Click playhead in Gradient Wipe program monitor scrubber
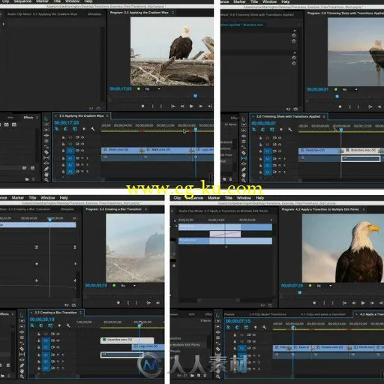The width and height of the screenshot is (384, 384). click(196, 96)
